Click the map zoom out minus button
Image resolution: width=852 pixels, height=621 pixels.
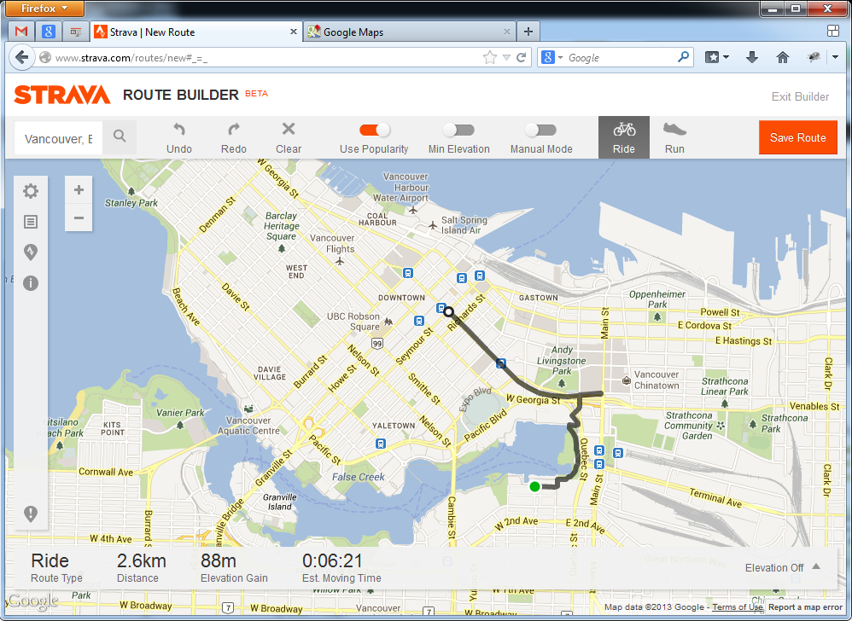79,218
